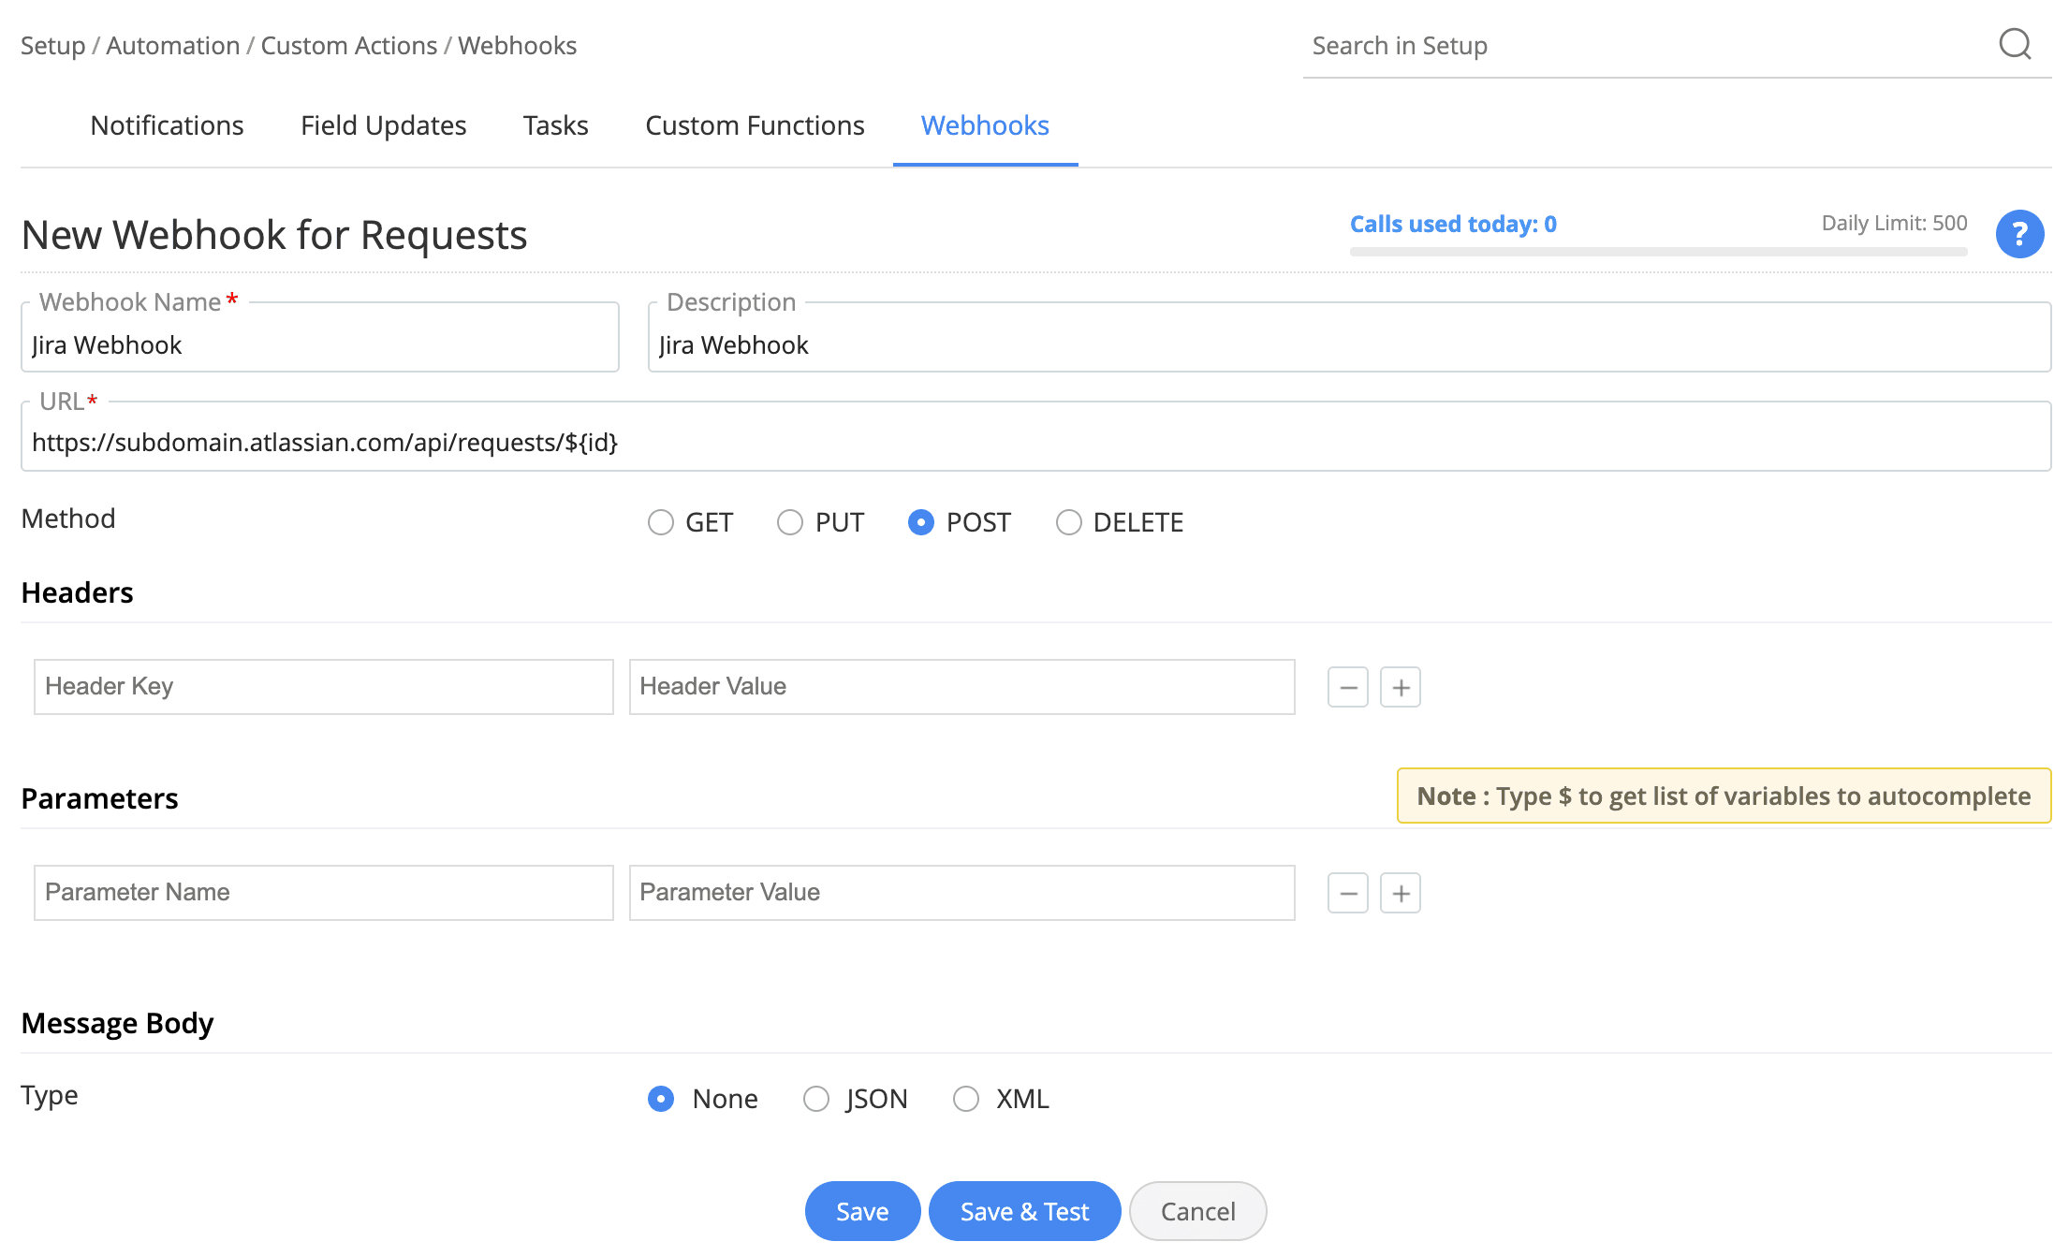This screenshot has height=1256, width=2069.
Task: Select the GET method radio button
Action: 661,522
